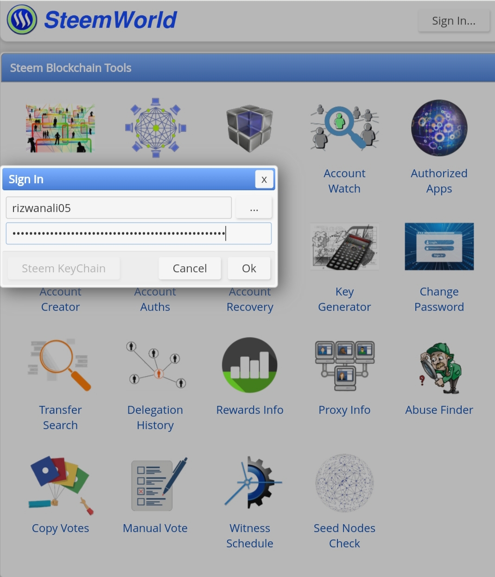Click the ... button beside username

click(x=254, y=208)
